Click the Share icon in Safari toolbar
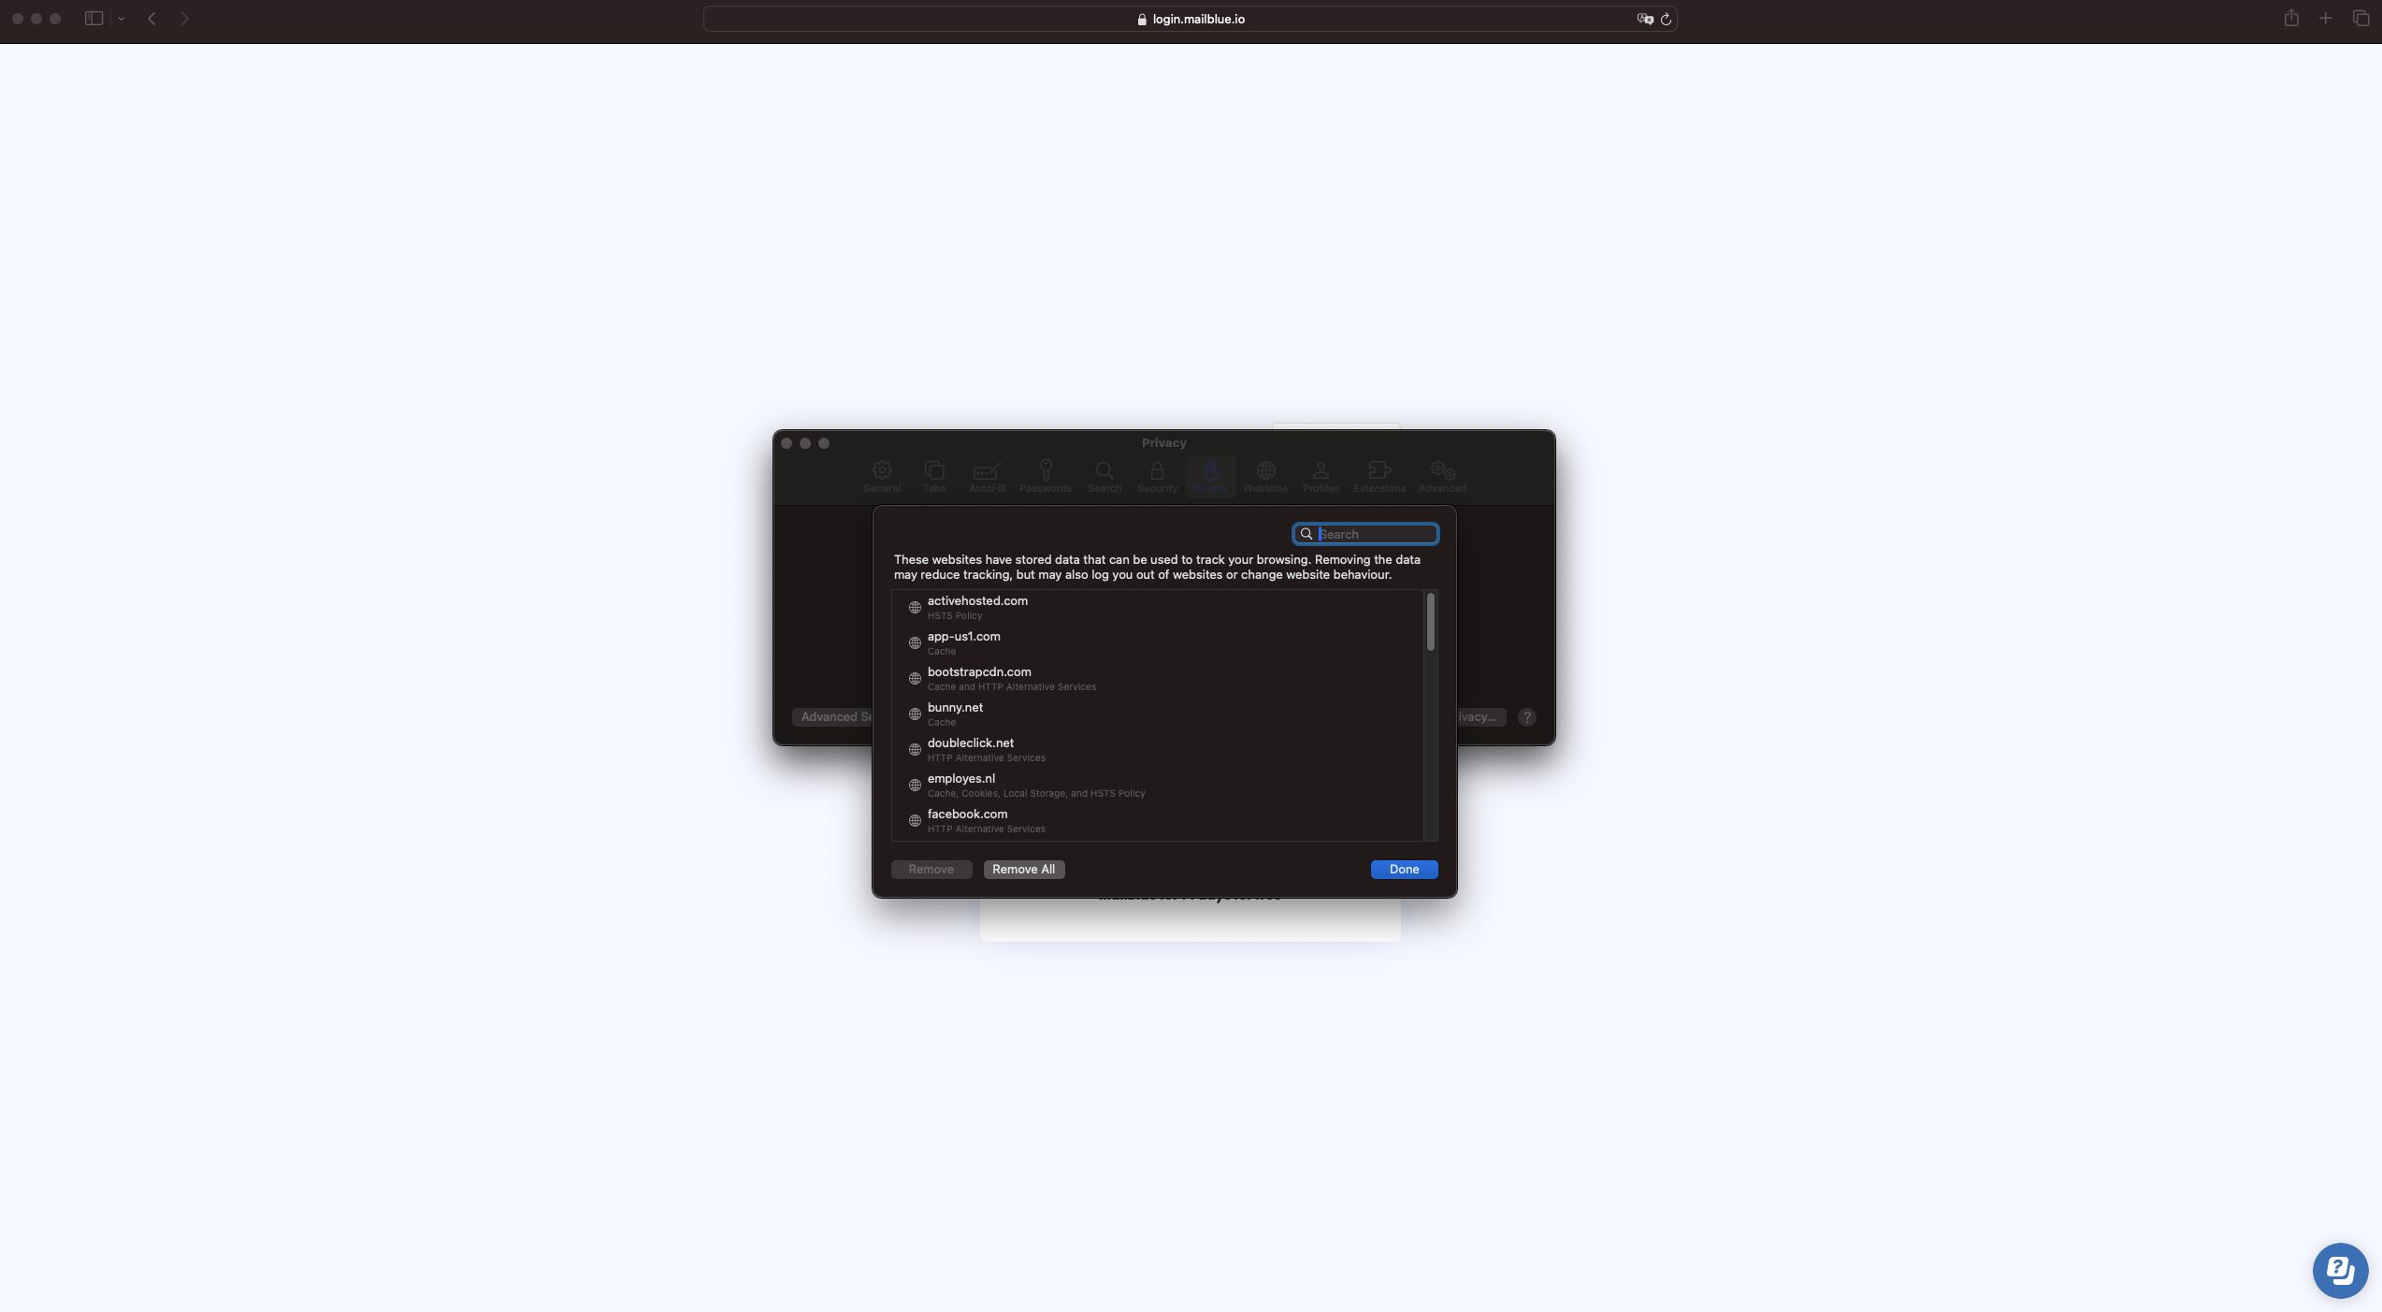The image size is (2382, 1312). coord(2291,18)
